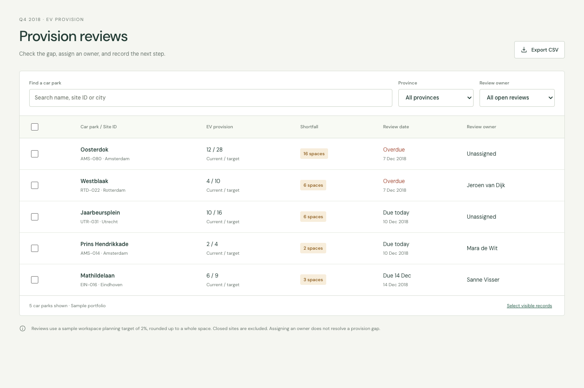Open the Oosterdok car park name
The width and height of the screenshot is (584, 388).
click(x=94, y=150)
